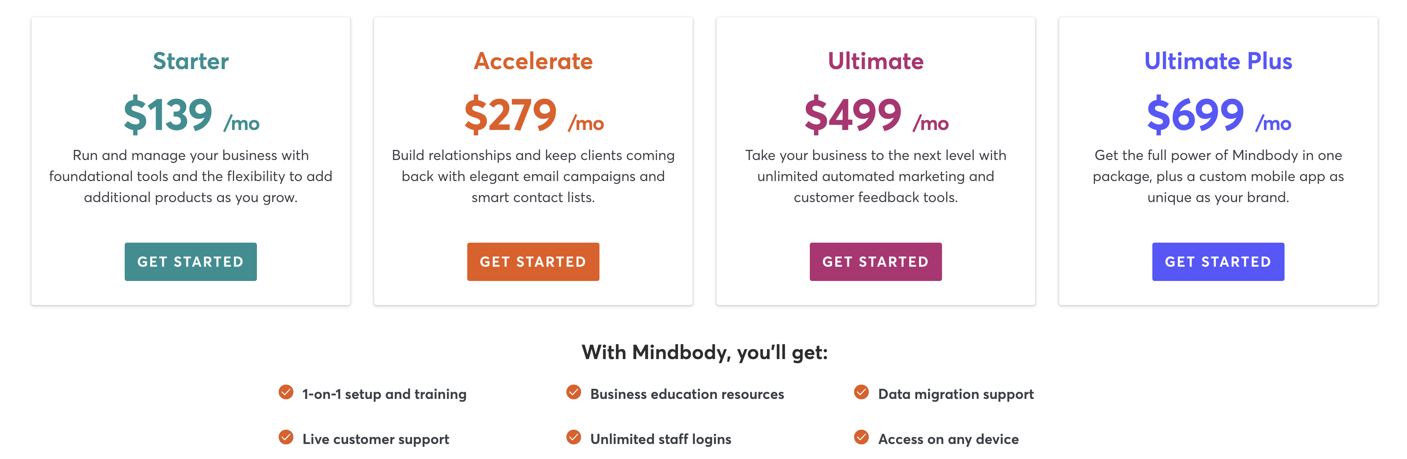Viewport: 1407px width, 459px height.
Task: Select the Ultimate plan title
Action: [876, 61]
